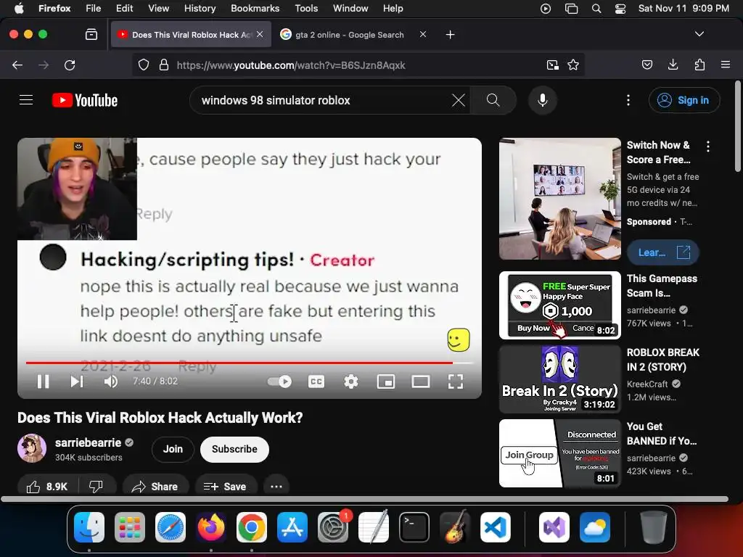The image size is (743, 557).
Task: Click the Learn more ad button
Action: (x=663, y=252)
